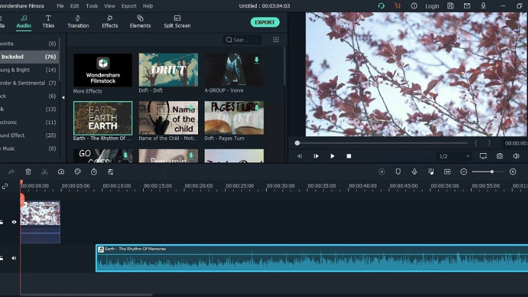Open the Tools menu
Image resolution: width=528 pixels, height=297 pixels.
tap(92, 6)
